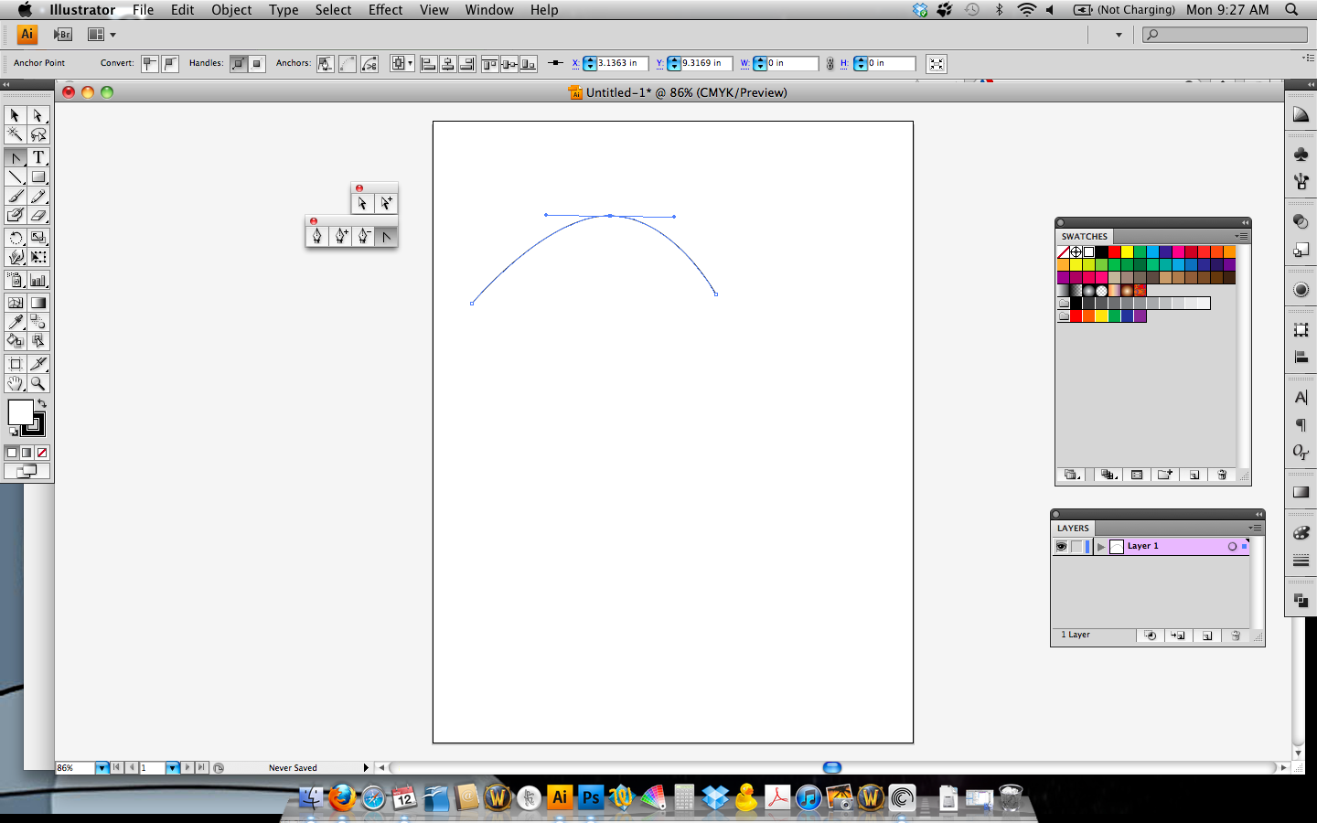
Task: Select the red swatch in Swatches panel
Action: (x=1114, y=252)
